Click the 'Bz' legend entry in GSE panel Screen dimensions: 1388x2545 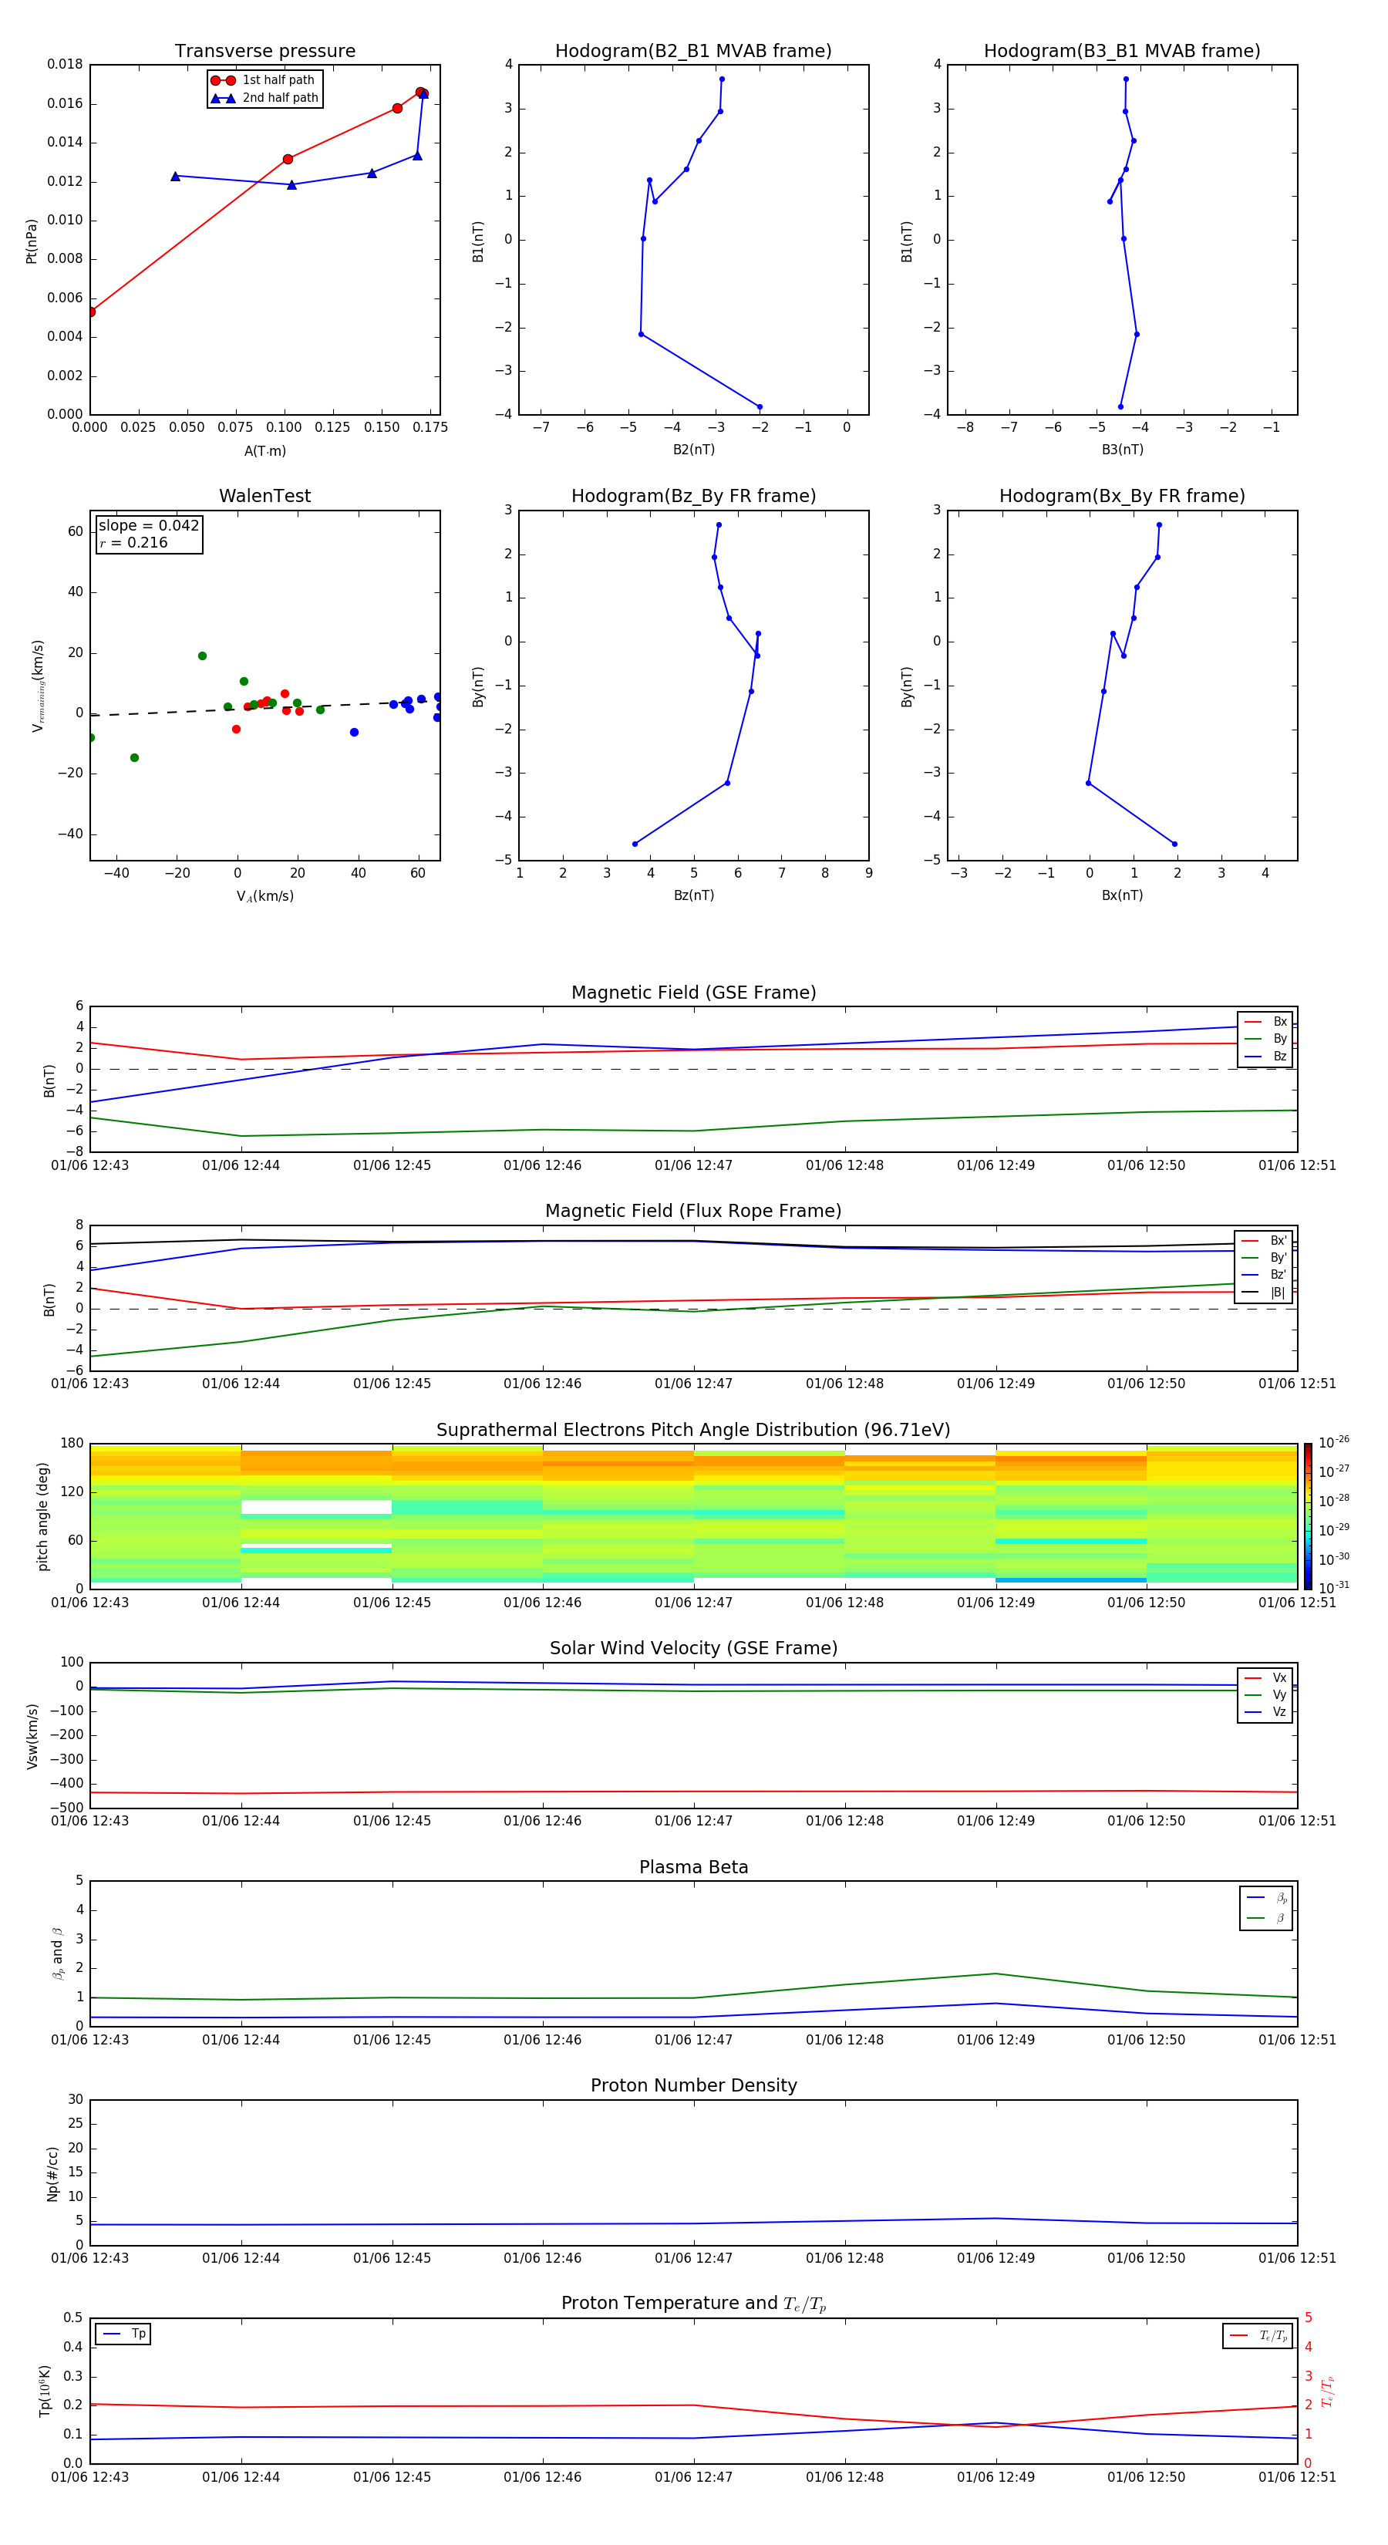pyautogui.click(x=1265, y=1056)
